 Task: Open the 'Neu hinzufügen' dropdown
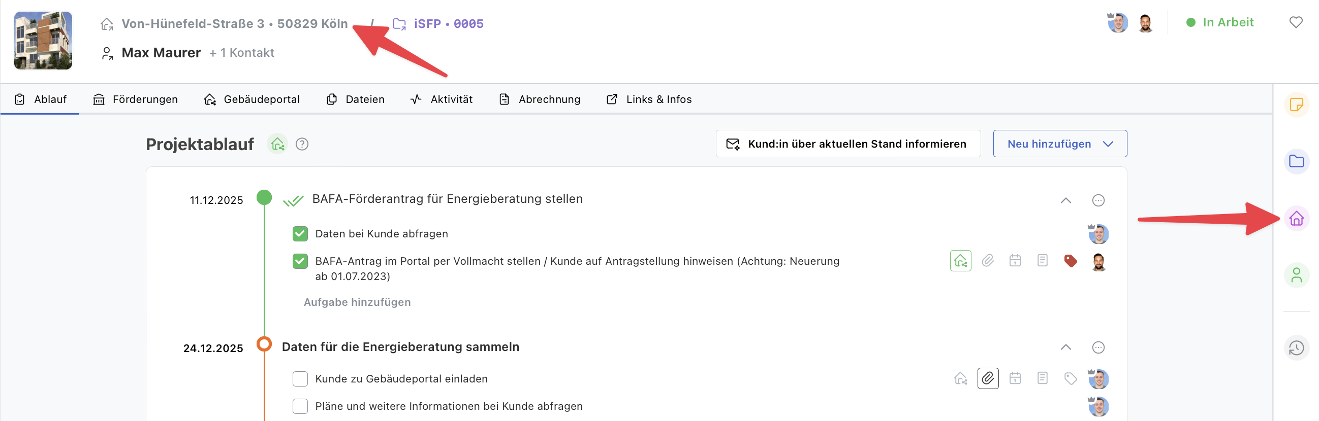point(1059,144)
